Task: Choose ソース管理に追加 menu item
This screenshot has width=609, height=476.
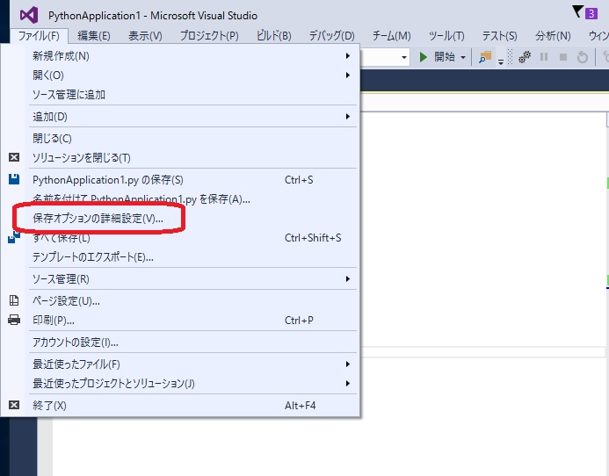Action: 193,94
